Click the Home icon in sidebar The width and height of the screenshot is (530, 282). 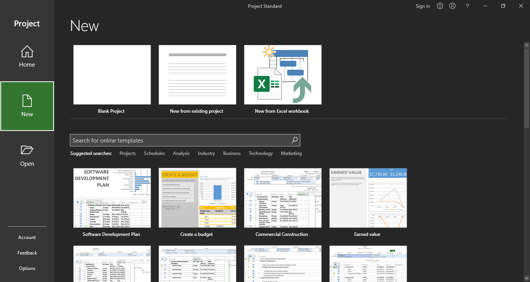pos(27,52)
